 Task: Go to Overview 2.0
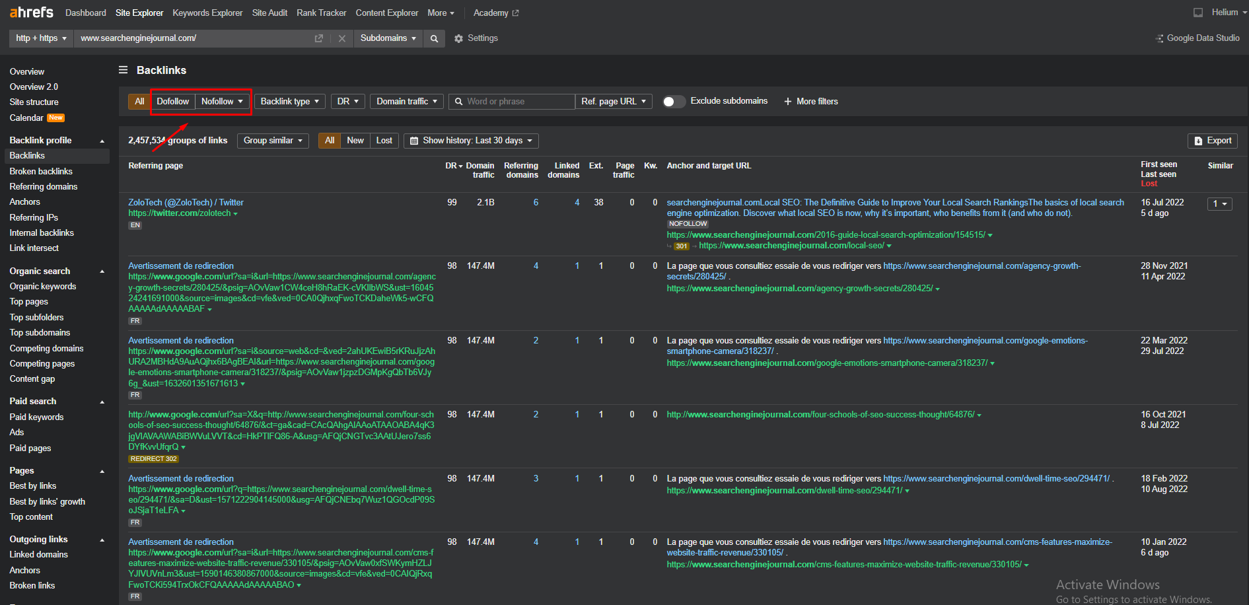tap(34, 87)
